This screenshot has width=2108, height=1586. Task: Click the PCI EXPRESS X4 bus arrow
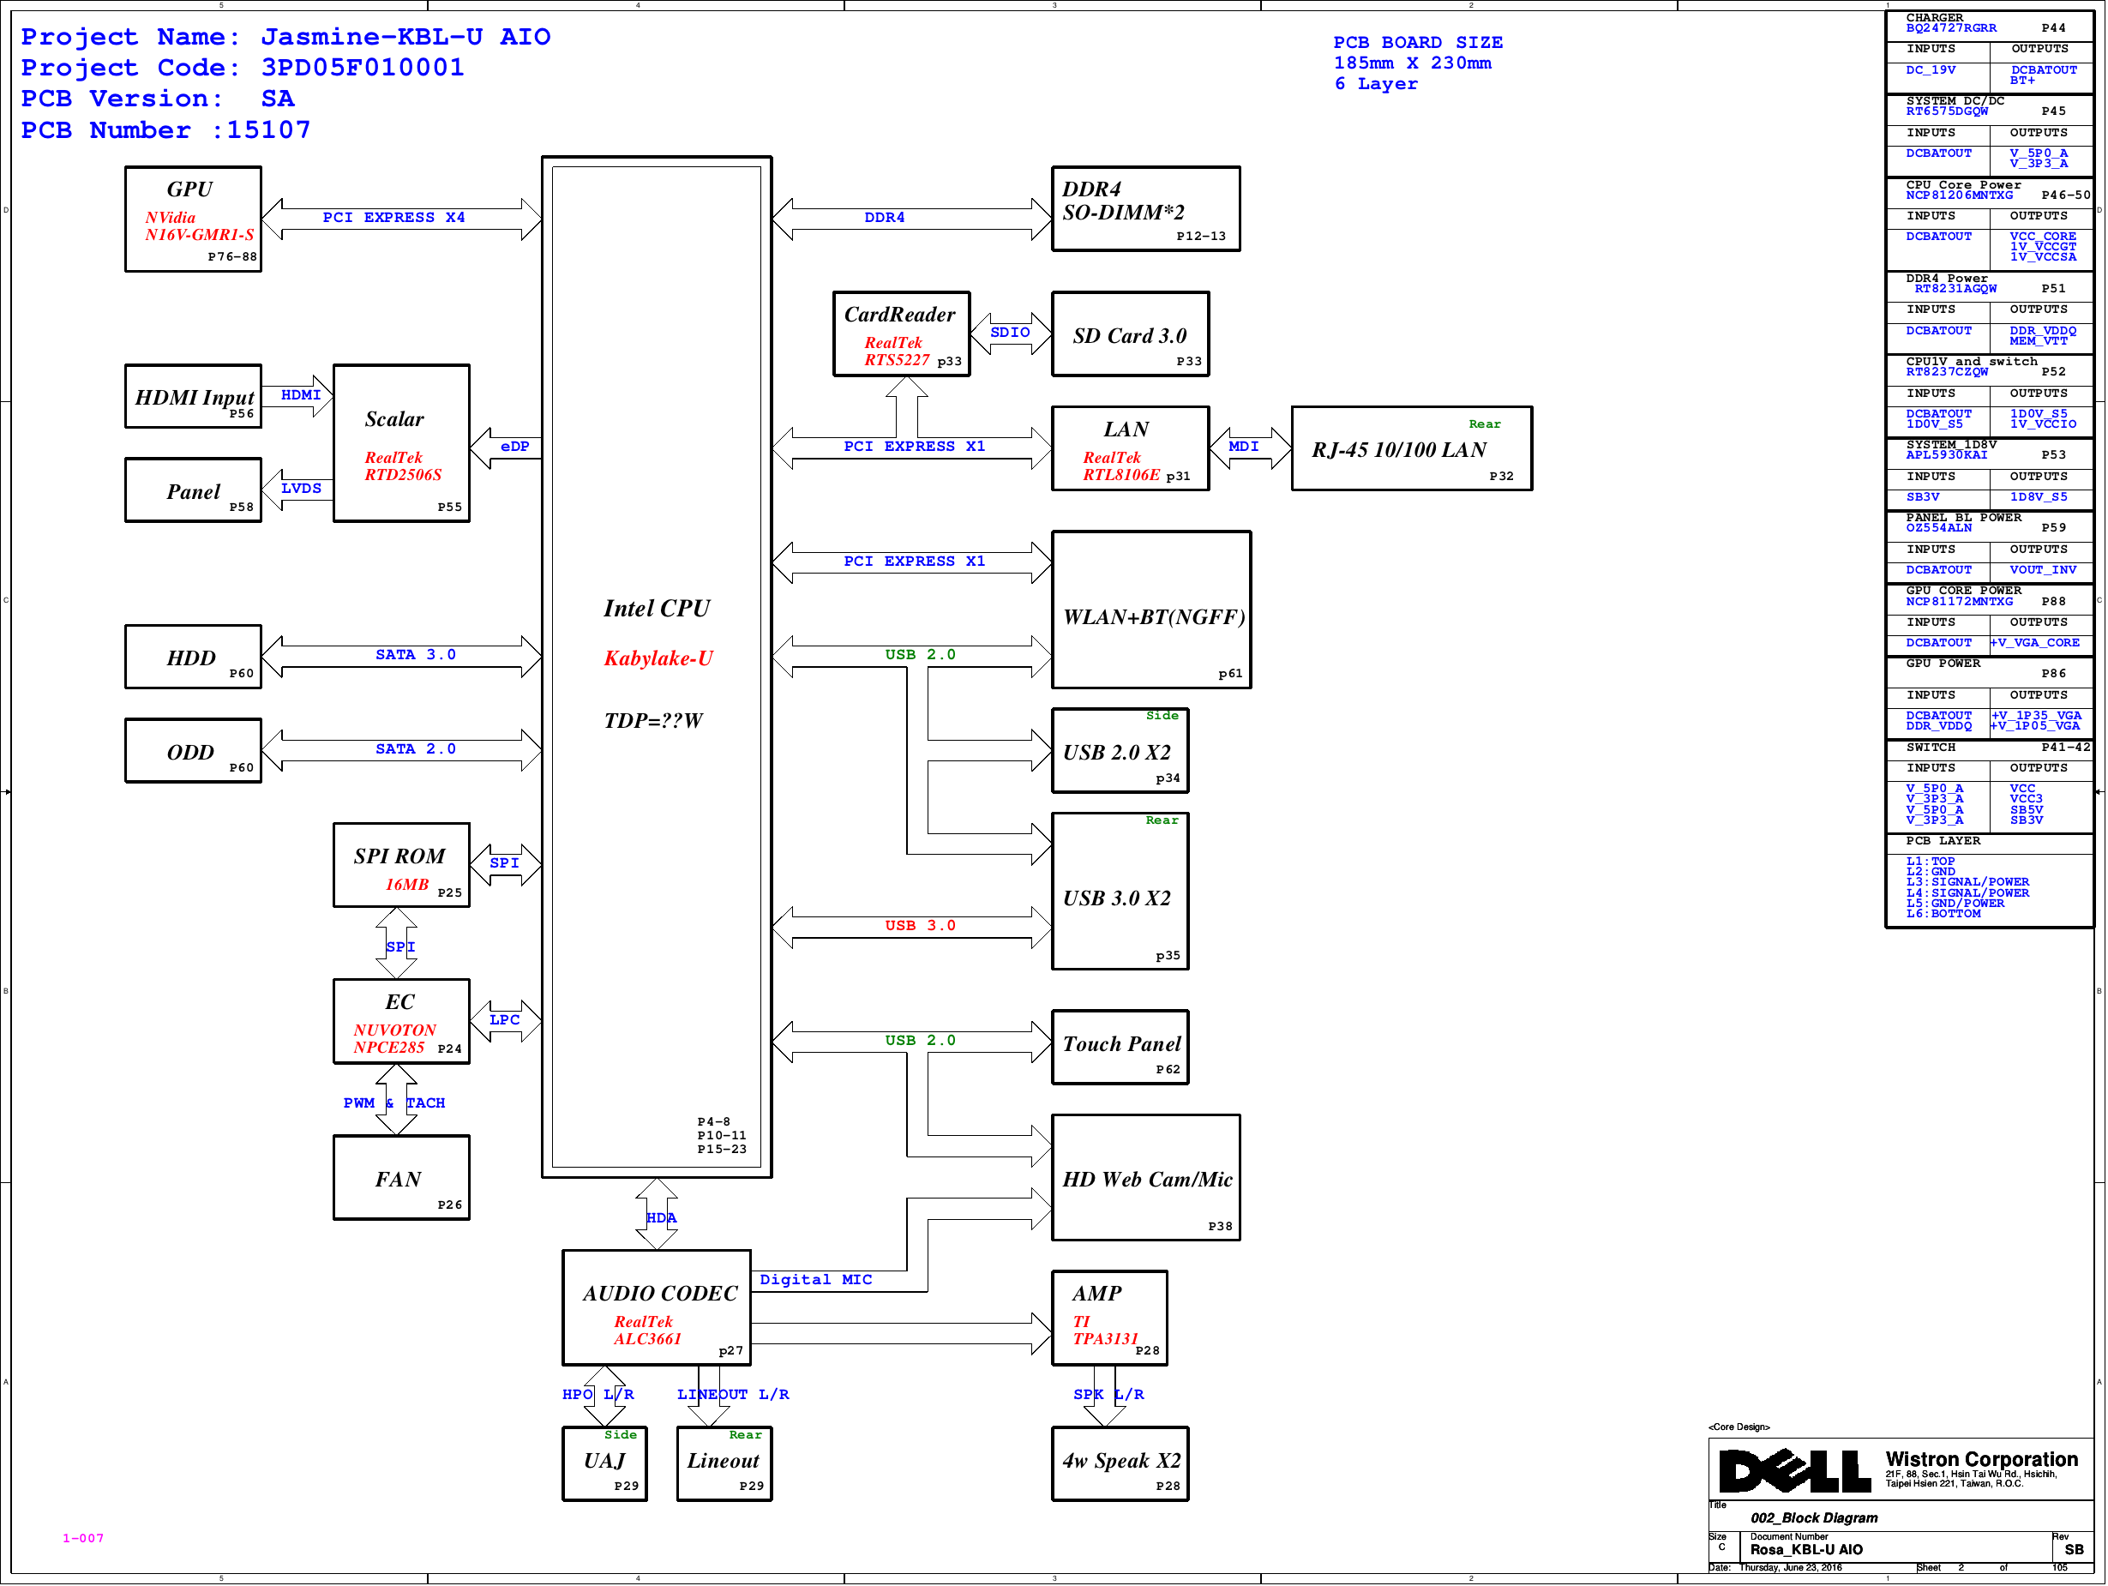400,219
